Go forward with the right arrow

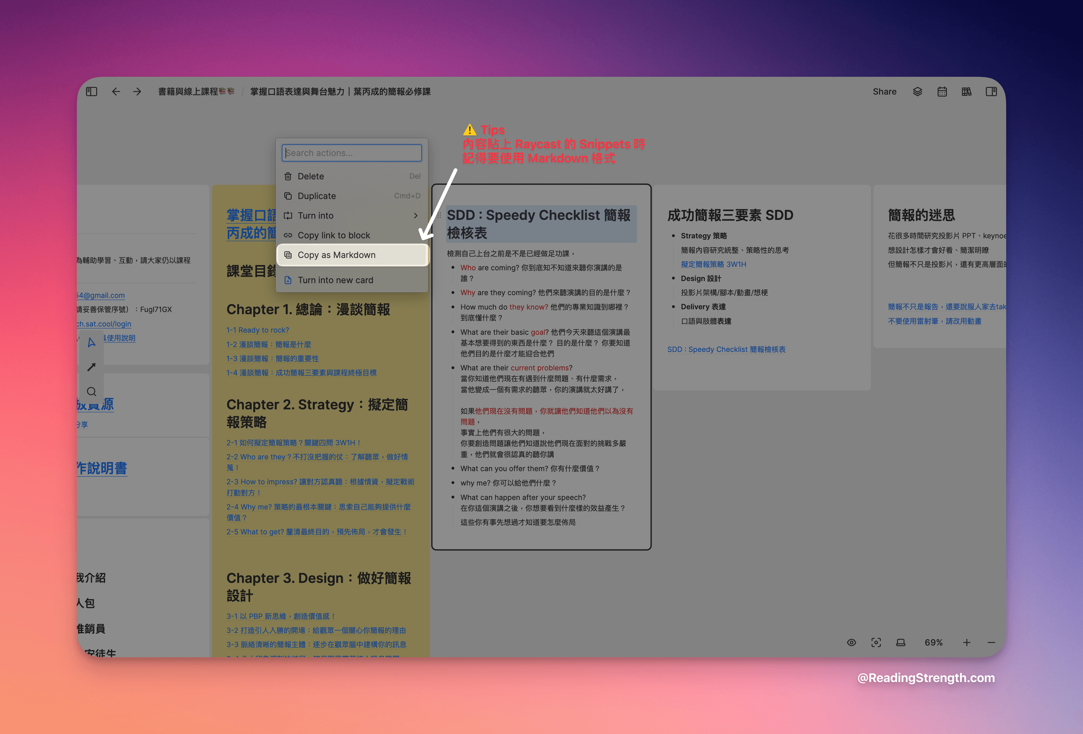[x=137, y=92]
